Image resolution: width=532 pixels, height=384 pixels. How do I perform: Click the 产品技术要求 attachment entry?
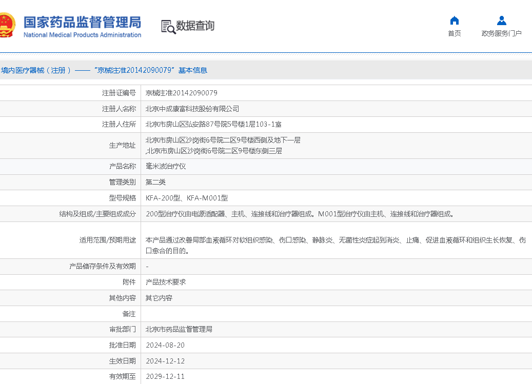[x=166, y=282]
